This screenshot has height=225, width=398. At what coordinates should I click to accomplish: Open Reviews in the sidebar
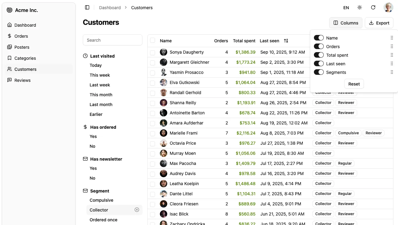(22, 80)
